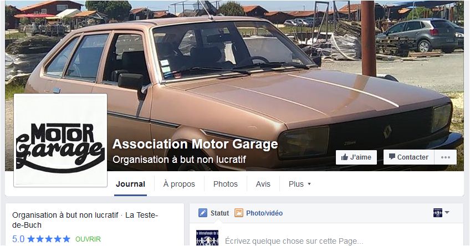Screen dimensions: 470x246
Task: Click the J'aime thumbs-up button
Action: point(356,157)
